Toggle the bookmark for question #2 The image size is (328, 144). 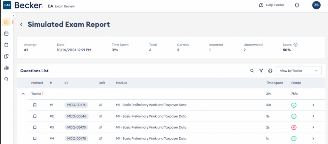click(35, 116)
